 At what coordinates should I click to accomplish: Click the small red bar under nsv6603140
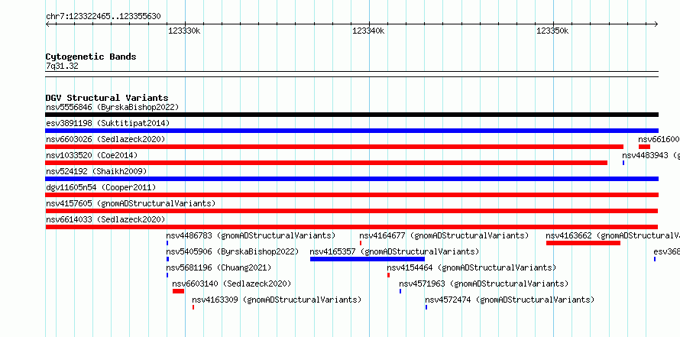(178, 291)
